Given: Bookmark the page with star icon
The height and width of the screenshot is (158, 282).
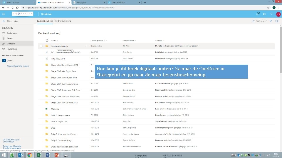Looking at the screenshot, I should click(268, 8).
